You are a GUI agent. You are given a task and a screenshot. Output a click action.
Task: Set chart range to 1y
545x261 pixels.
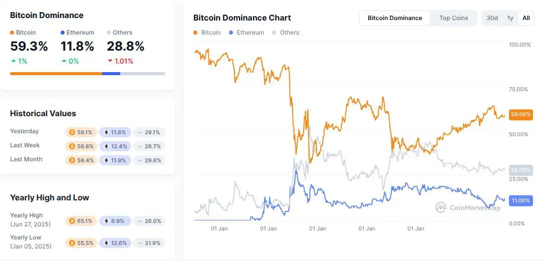[x=510, y=18]
